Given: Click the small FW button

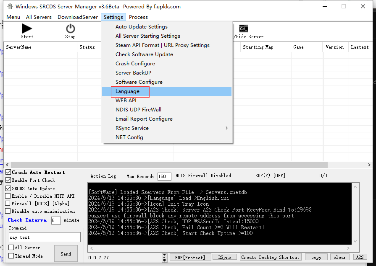Looking at the screenshot, I should pyautogui.click(x=164, y=257).
